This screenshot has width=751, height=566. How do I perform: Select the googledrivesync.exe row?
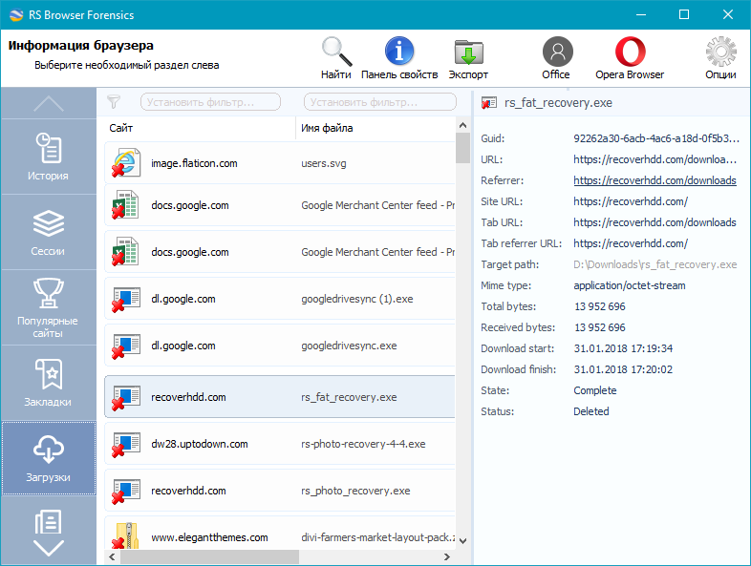tap(280, 346)
